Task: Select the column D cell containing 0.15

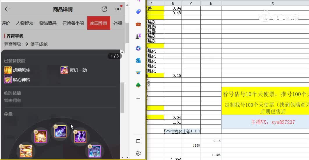Action: [x=211, y=141]
